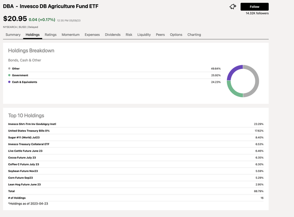This screenshot has width=294, height=217.
Task: Click the 17.62% holding weight
Action: tap(259, 131)
